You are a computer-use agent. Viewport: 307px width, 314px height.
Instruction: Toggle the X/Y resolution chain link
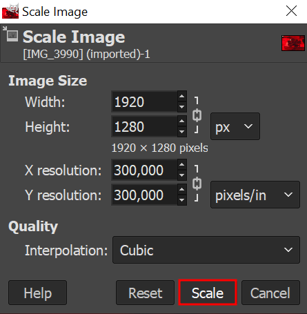pyautogui.click(x=197, y=184)
